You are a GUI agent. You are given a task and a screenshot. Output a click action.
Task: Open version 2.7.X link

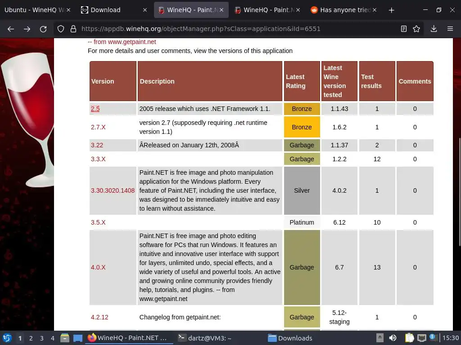[x=98, y=127]
